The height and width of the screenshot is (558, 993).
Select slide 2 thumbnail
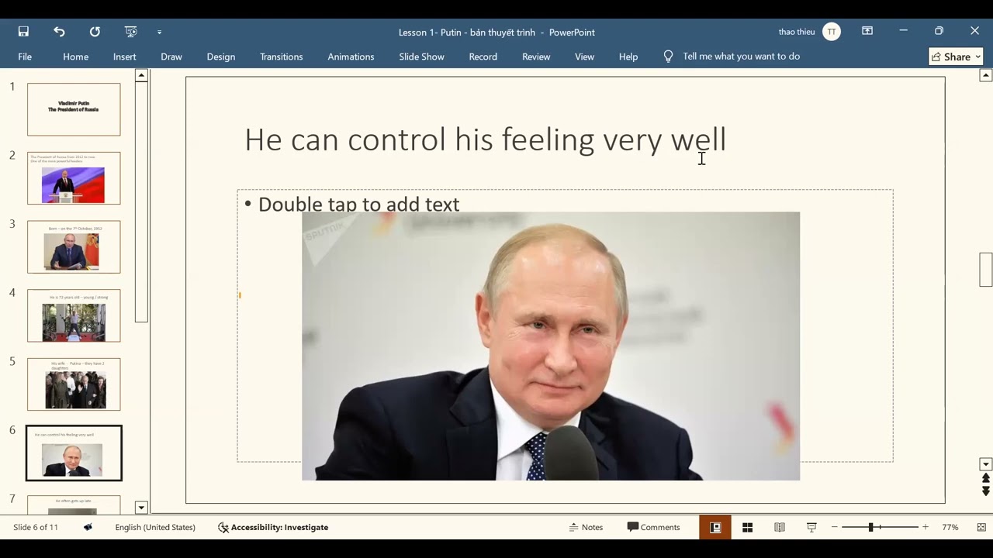click(74, 178)
